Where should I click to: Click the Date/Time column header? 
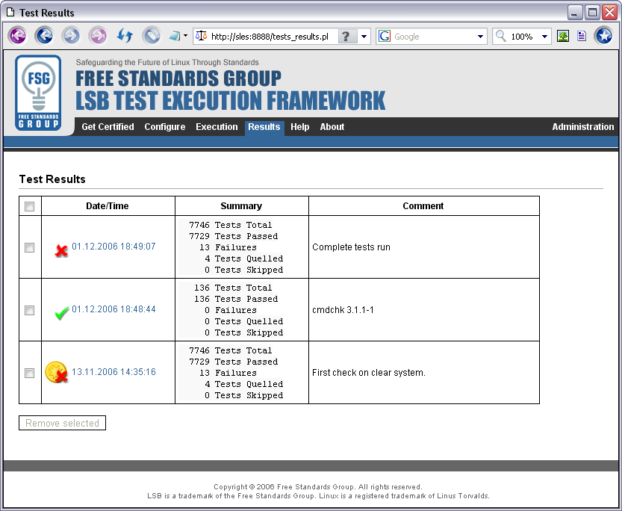click(108, 206)
